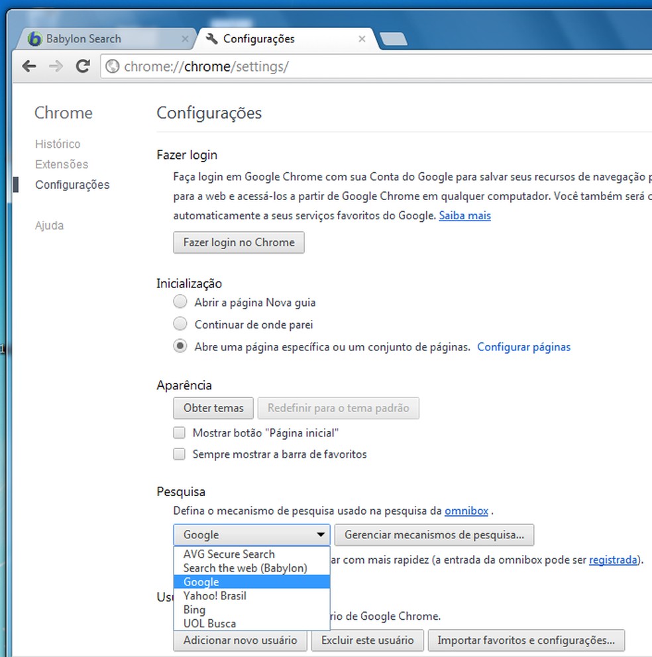
Task: Click the Inicialização section heading
Action: pos(189,283)
